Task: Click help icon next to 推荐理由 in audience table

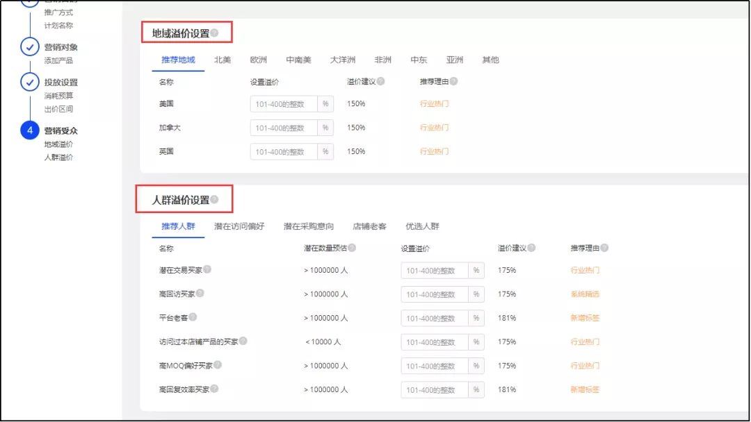Action: [x=604, y=248]
